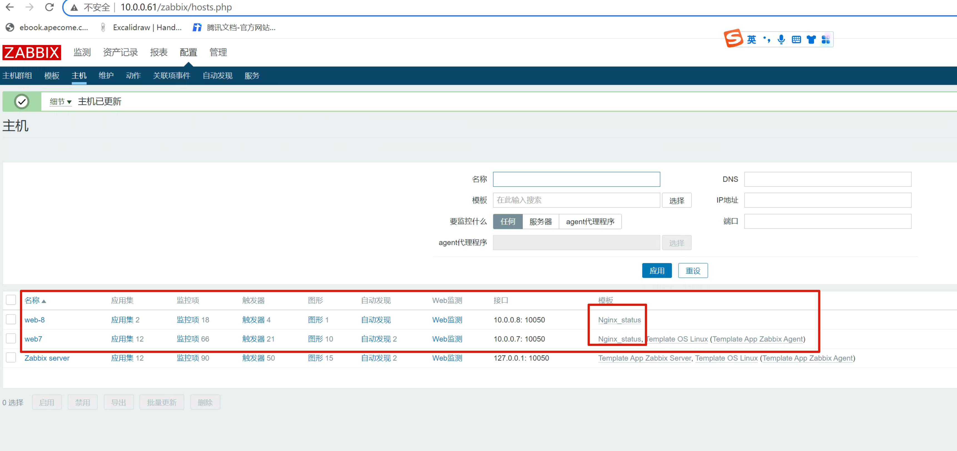
Task: Reload the page with browser refresh icon
Action: coord(49,7)
